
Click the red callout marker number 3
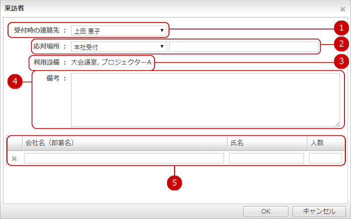click(341, 62)
